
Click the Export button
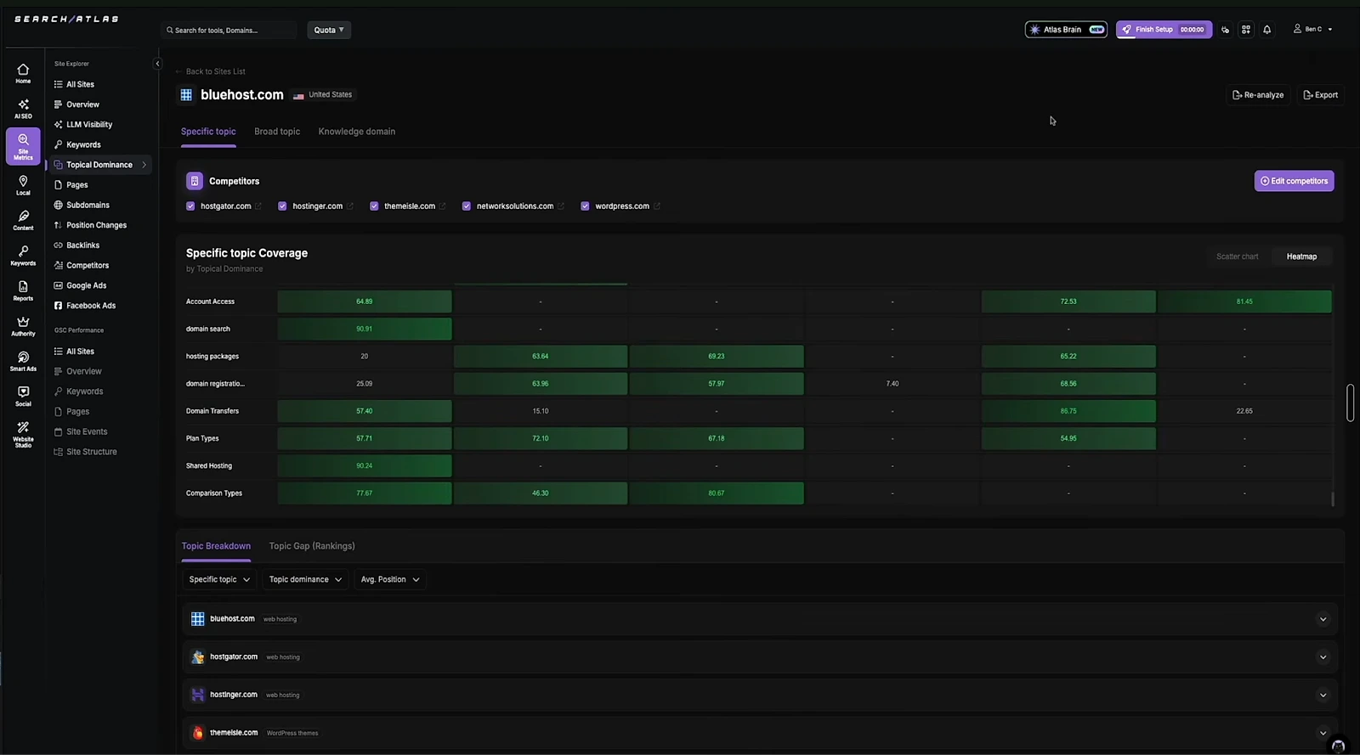pos(1320,95)
